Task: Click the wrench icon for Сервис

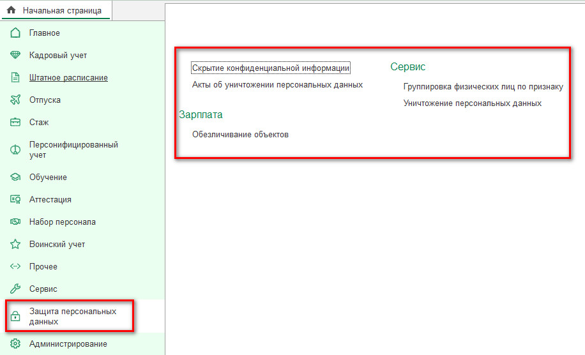Action: pos(16,289)
